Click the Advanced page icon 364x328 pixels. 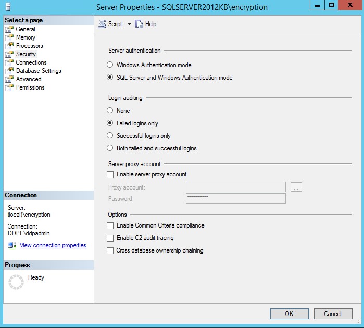[9, 79]
